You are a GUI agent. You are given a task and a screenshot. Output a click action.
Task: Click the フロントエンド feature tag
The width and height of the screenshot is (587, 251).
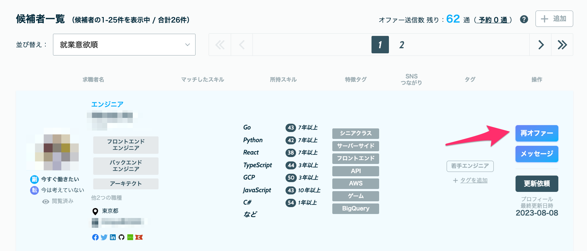(356, 158)
